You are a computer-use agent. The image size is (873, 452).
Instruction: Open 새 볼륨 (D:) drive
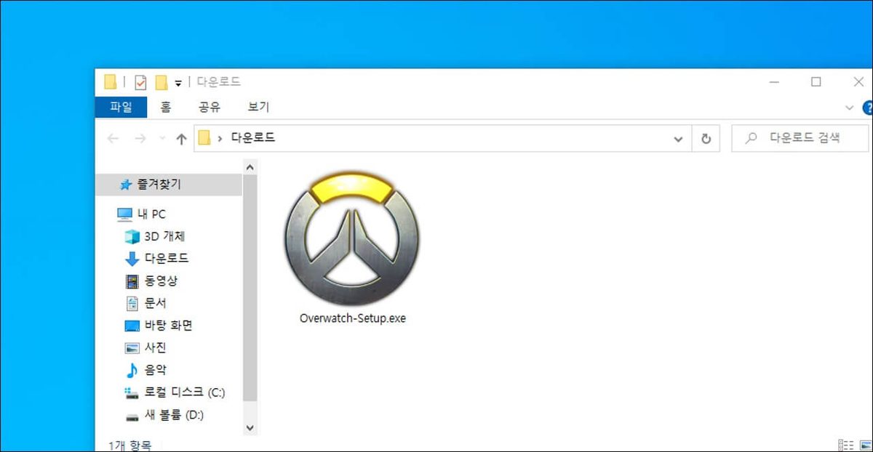pyautogui.click(x=164, y=416)
